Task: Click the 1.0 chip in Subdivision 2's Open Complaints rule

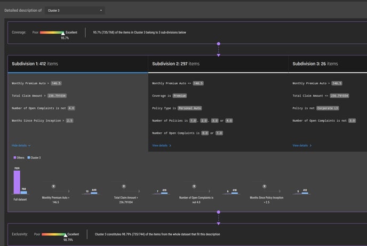Action: pos(219,133)
